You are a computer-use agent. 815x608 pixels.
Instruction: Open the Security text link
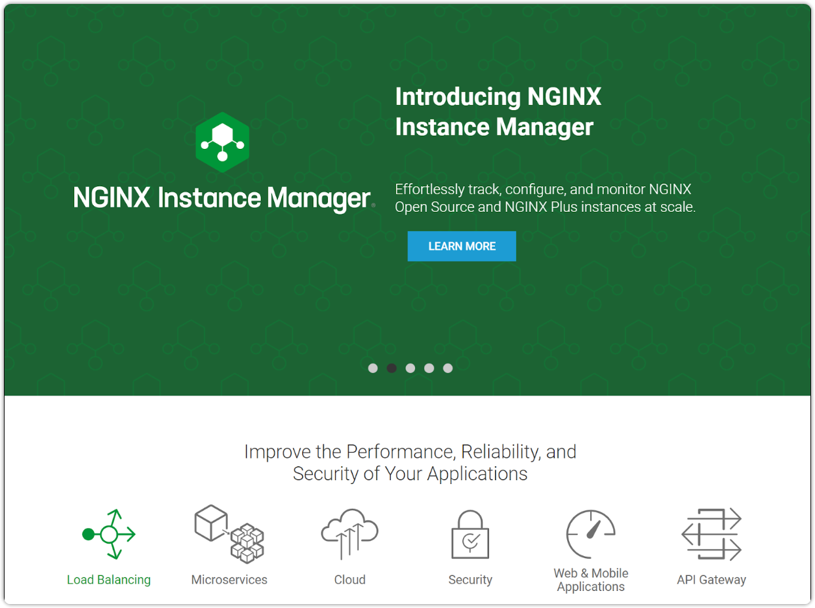[x=470, y=580]
